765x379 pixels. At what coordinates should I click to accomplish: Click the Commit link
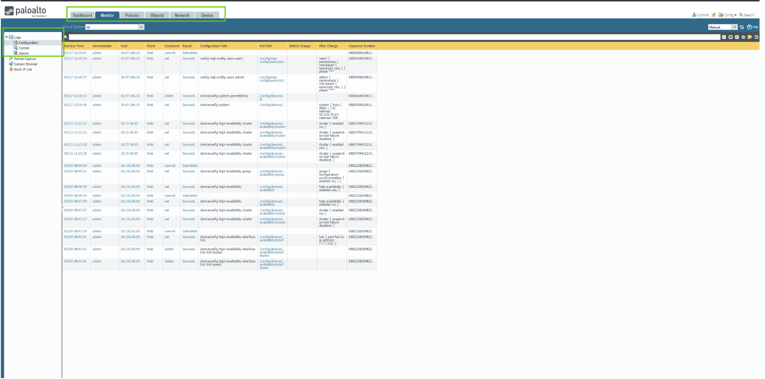pyautogui.click(x=703, y=15)
